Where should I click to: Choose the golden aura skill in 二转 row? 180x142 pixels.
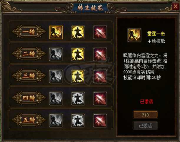[78, 54]
